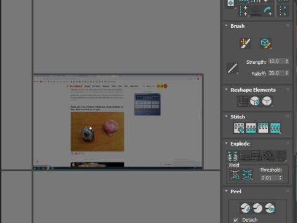Adjust the Threshold spinner arrows

click(280, 178)
